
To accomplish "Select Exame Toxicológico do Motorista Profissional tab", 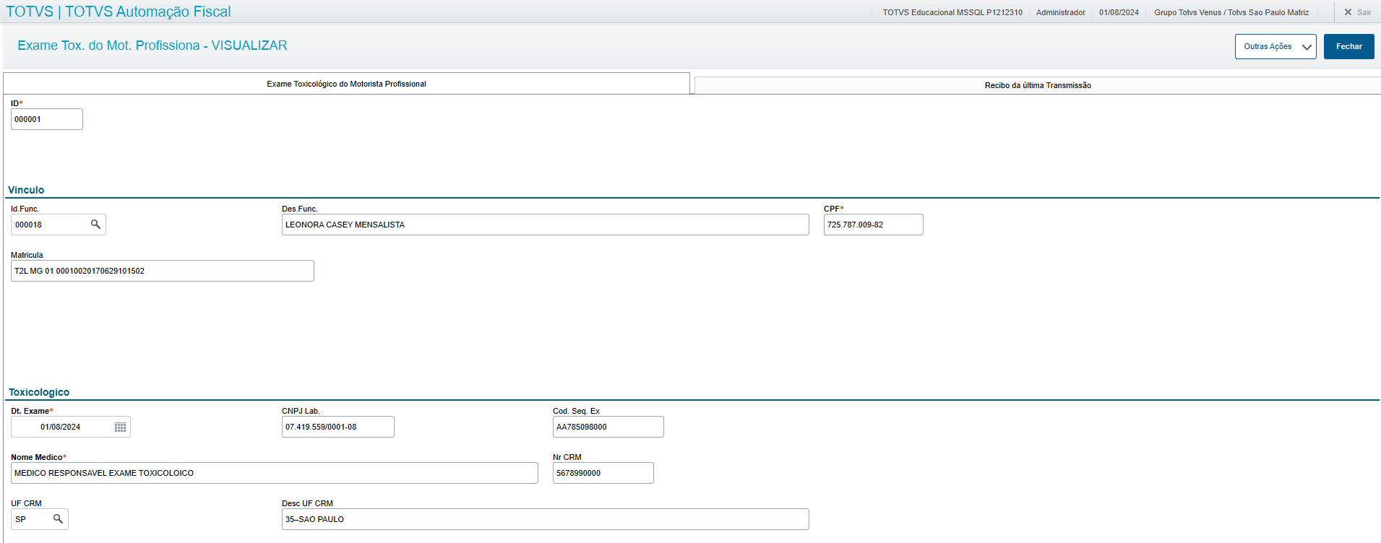I will pos(346,84).
